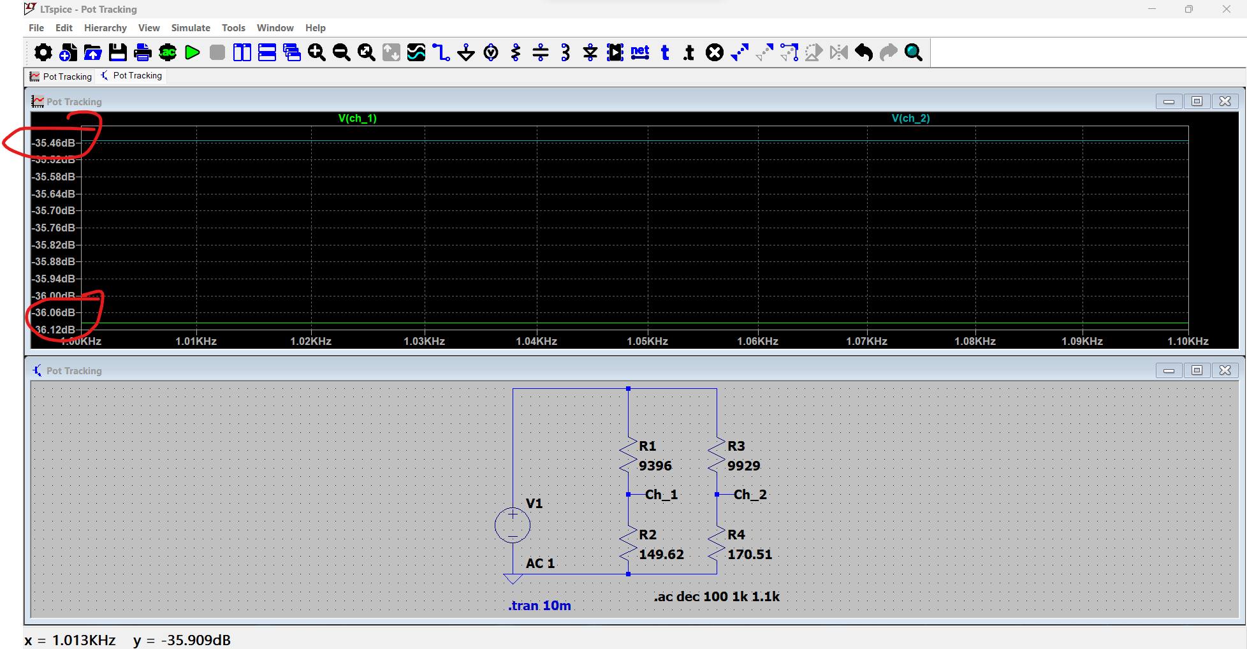Switch to the Pot Tracking schematic tab
Image resolution: width=1247 pixels, height=649 pixels.
click(131, 76)
